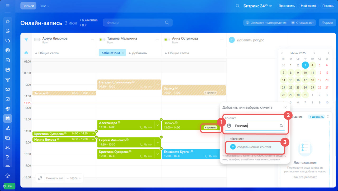Decrease schedule zoom with minus
The width and height of the screenshot is (338, 191).
coord(68,178)
